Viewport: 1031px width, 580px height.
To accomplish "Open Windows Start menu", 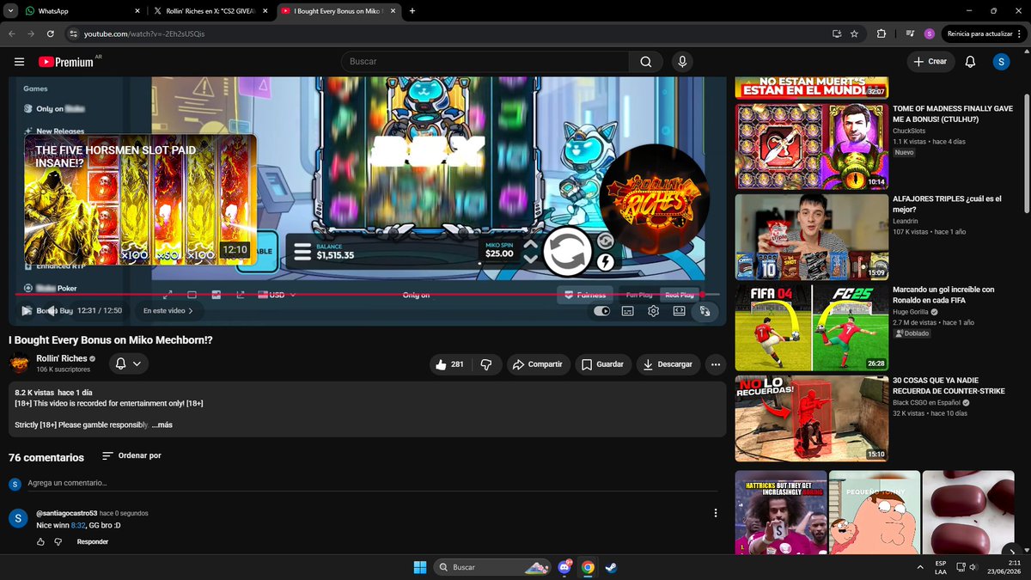I will [419, 567].
